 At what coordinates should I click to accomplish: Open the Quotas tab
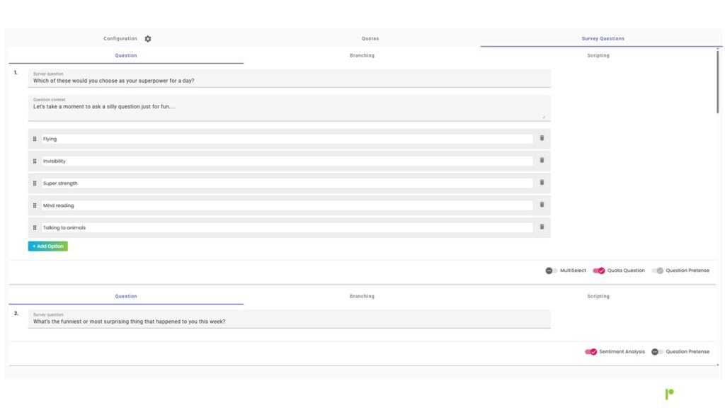coord(370,39)
